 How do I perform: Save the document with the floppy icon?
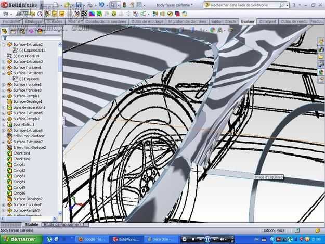tap(79, 5)
